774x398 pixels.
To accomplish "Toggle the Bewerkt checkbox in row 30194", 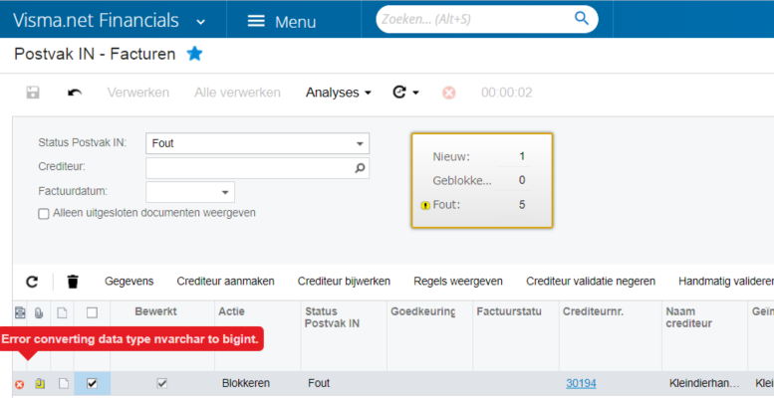I will pos(162,383).
